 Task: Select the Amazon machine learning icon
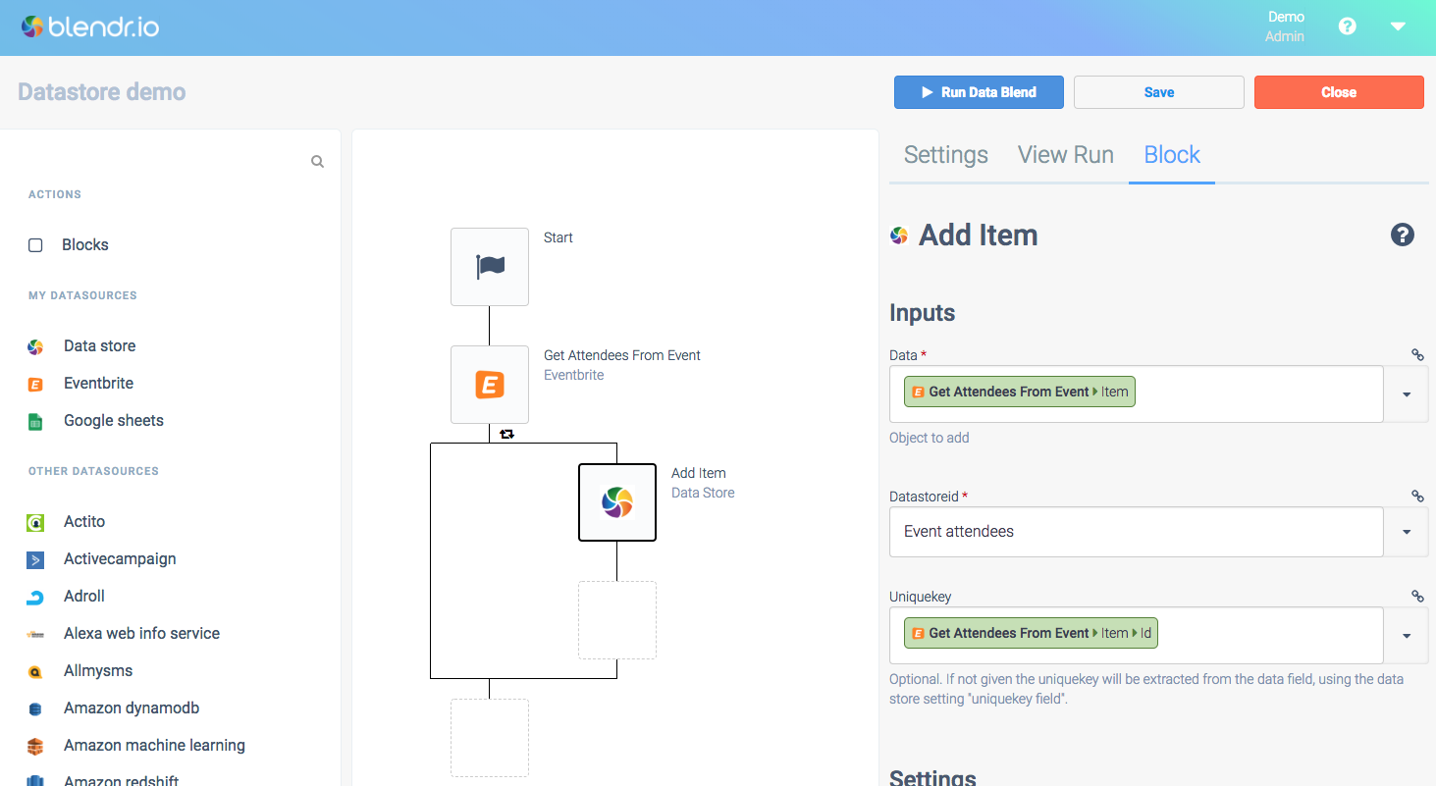35,747
